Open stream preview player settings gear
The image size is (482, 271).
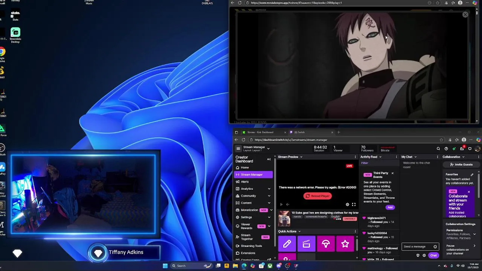coord(348,204)
